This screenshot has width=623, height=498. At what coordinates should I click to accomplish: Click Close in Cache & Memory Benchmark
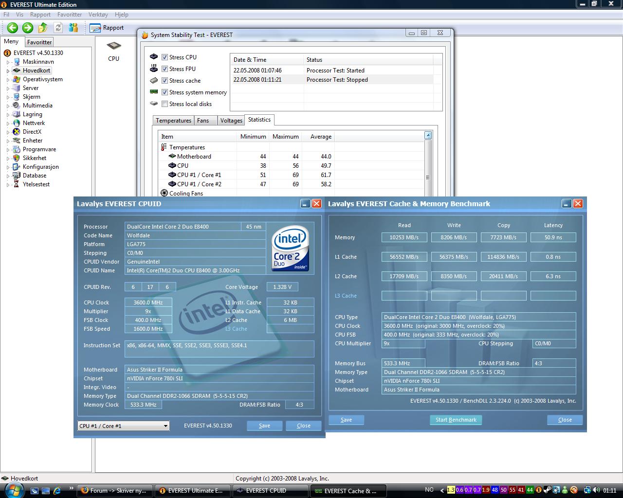coord(565,420)
